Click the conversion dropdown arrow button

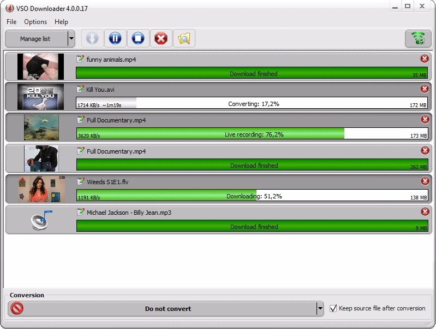click(x=320, y=308)
